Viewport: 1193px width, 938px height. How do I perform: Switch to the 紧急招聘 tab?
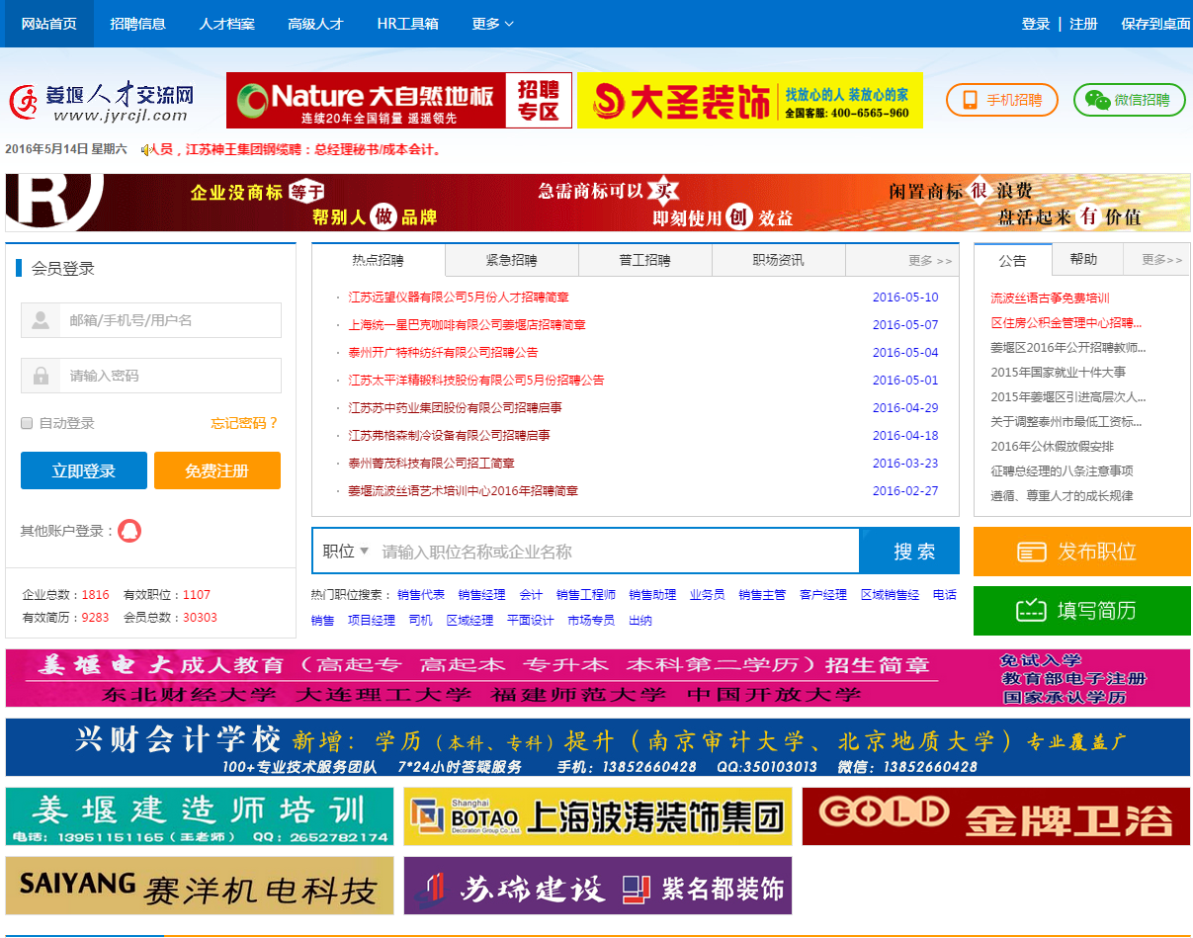point(511,261)
